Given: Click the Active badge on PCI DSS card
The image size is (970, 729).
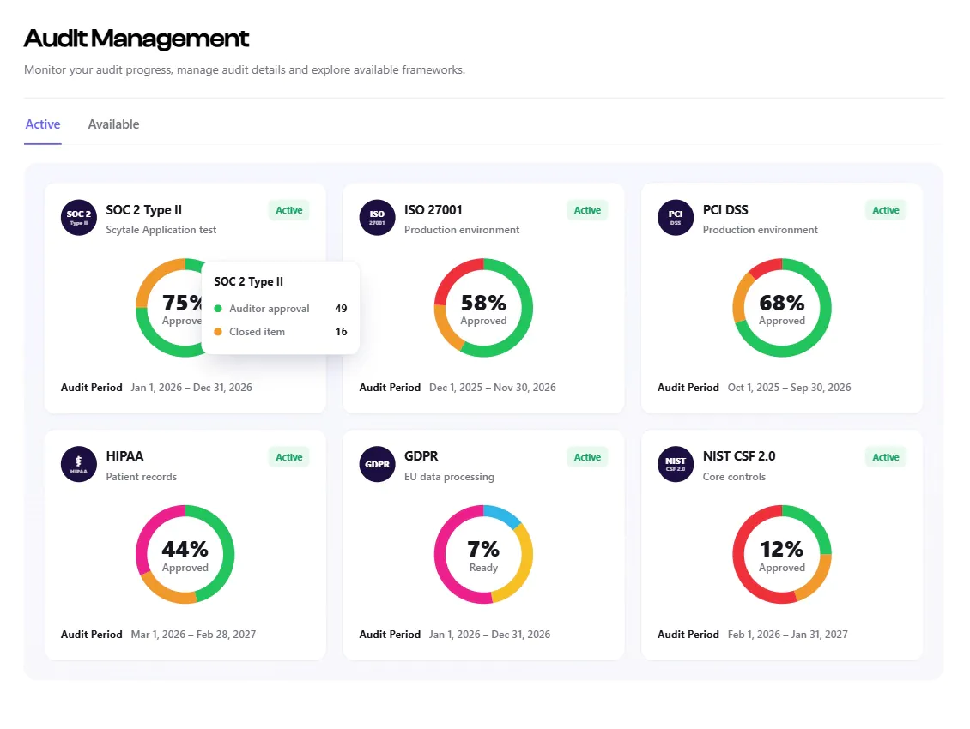Looking at the screenshot, I should 885,210.
